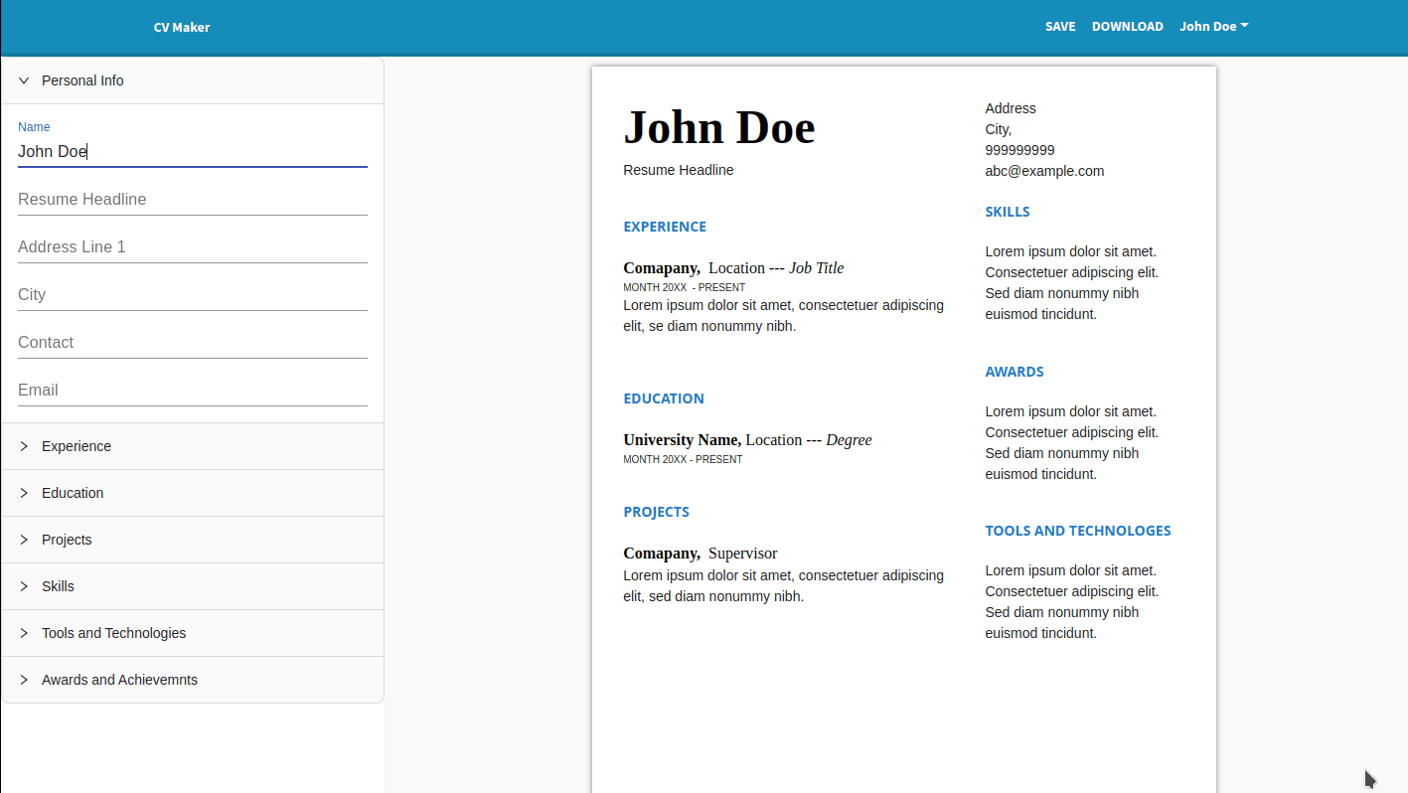This screenshot has width=1408, height=793.
Task: Collapse the Personal Info section chevron
Action: [x=24, y=80]
